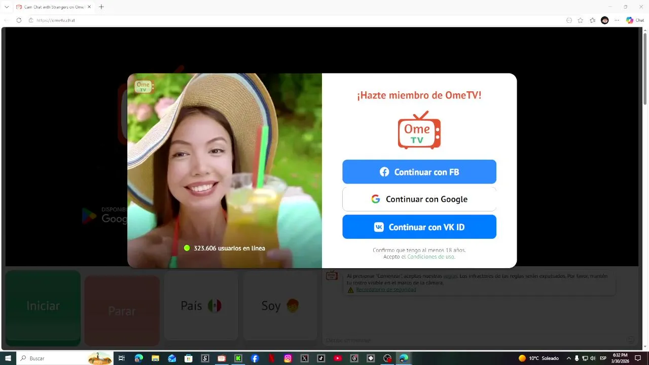Open the Soy gender selector
Image resolution: width=649 pixels, height=365 pixels.
point(280,306)
